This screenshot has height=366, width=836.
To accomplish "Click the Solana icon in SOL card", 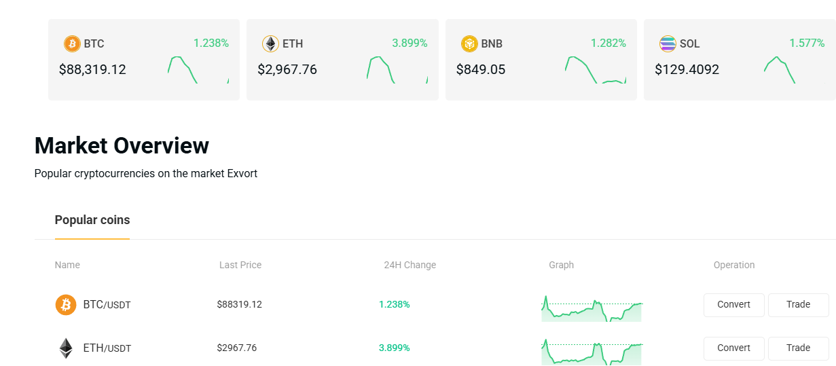I will (x=668, y=44).
